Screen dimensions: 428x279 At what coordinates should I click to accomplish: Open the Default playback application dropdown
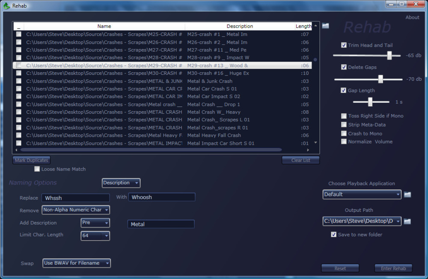pyautogui.click(x=362, y=194)
